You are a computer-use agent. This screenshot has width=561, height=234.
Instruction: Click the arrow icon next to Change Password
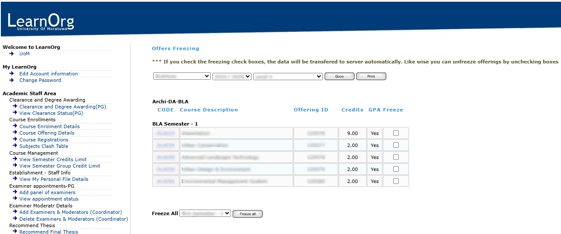pos(12,80)
